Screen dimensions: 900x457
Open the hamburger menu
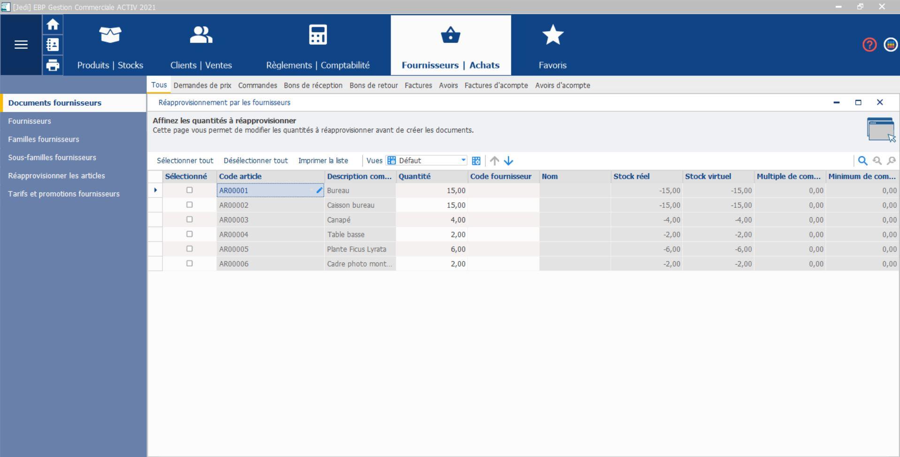21,45
